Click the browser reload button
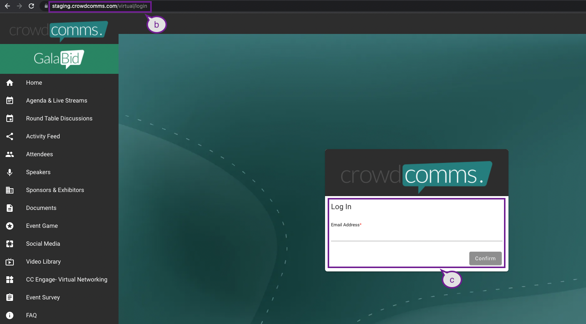Screen dimensions: 586x324 pos(31,6)
